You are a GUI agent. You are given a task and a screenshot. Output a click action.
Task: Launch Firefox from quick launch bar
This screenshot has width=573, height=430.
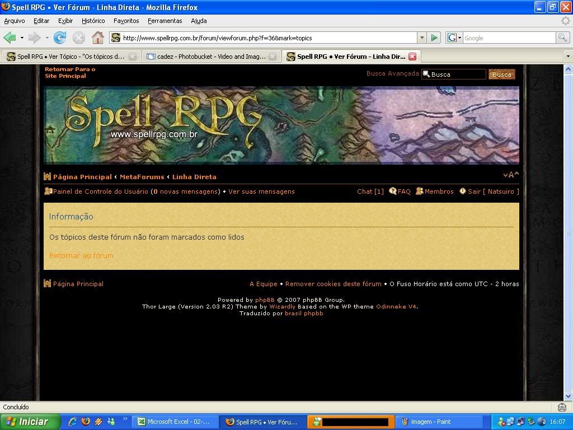pos(86,422)
